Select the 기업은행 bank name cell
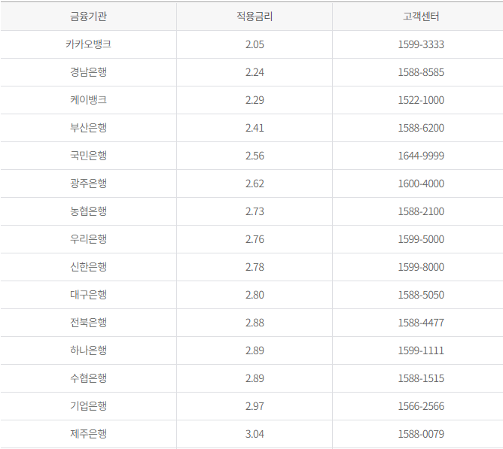The image size is (503, 449). tap(88, 406)
